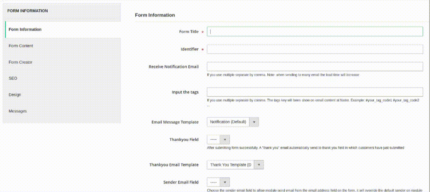Click the Identifier label text
This screenshot has height=192, width=430.
pos(189,49)
